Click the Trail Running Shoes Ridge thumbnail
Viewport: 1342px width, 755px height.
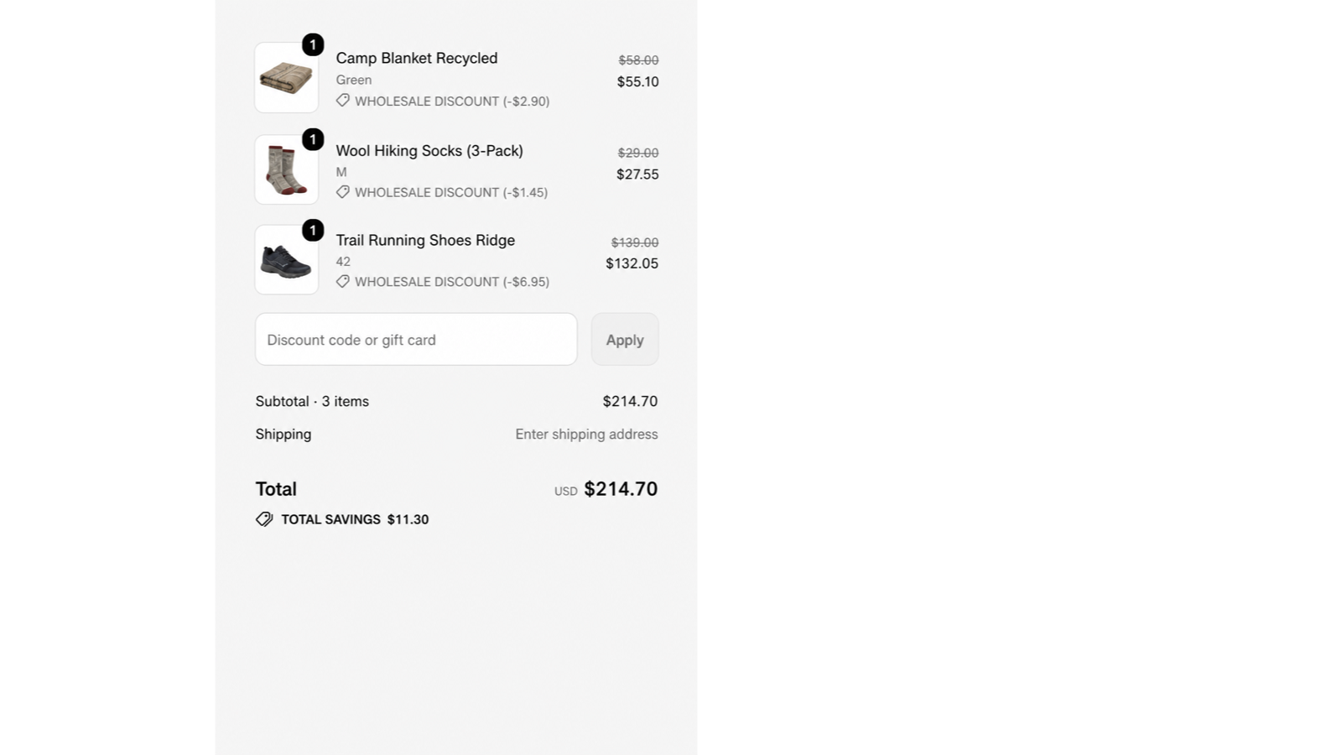coord(286,259)
